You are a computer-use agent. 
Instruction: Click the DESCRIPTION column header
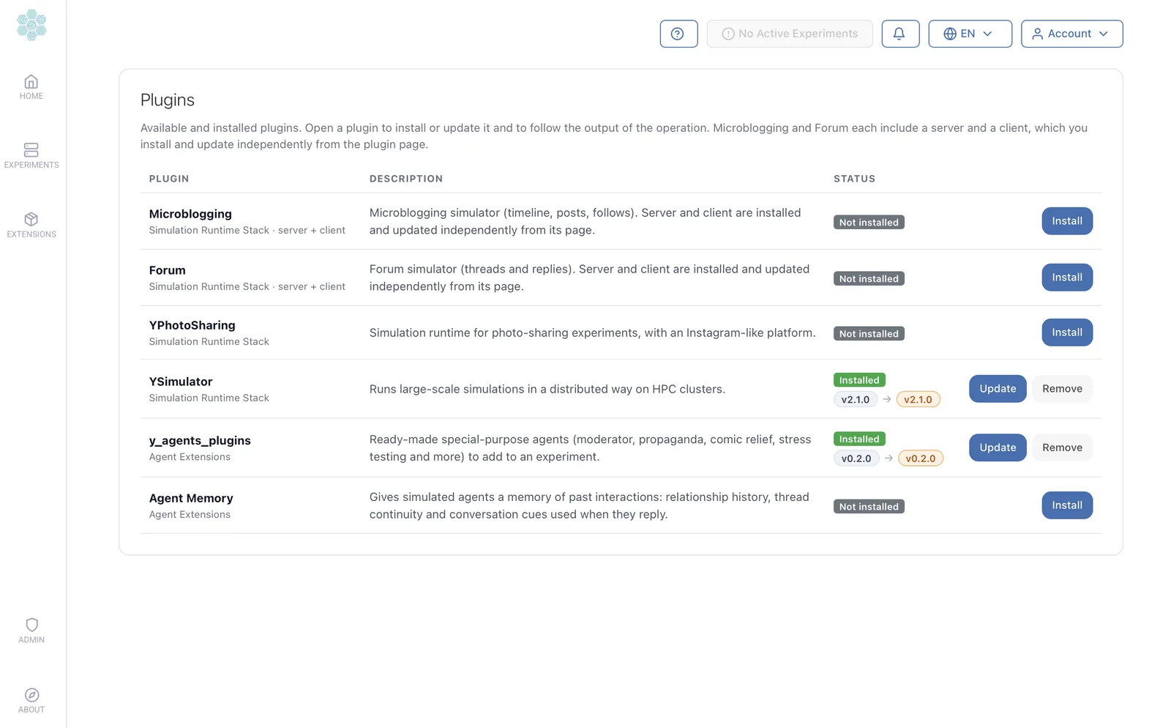point(406,179)
